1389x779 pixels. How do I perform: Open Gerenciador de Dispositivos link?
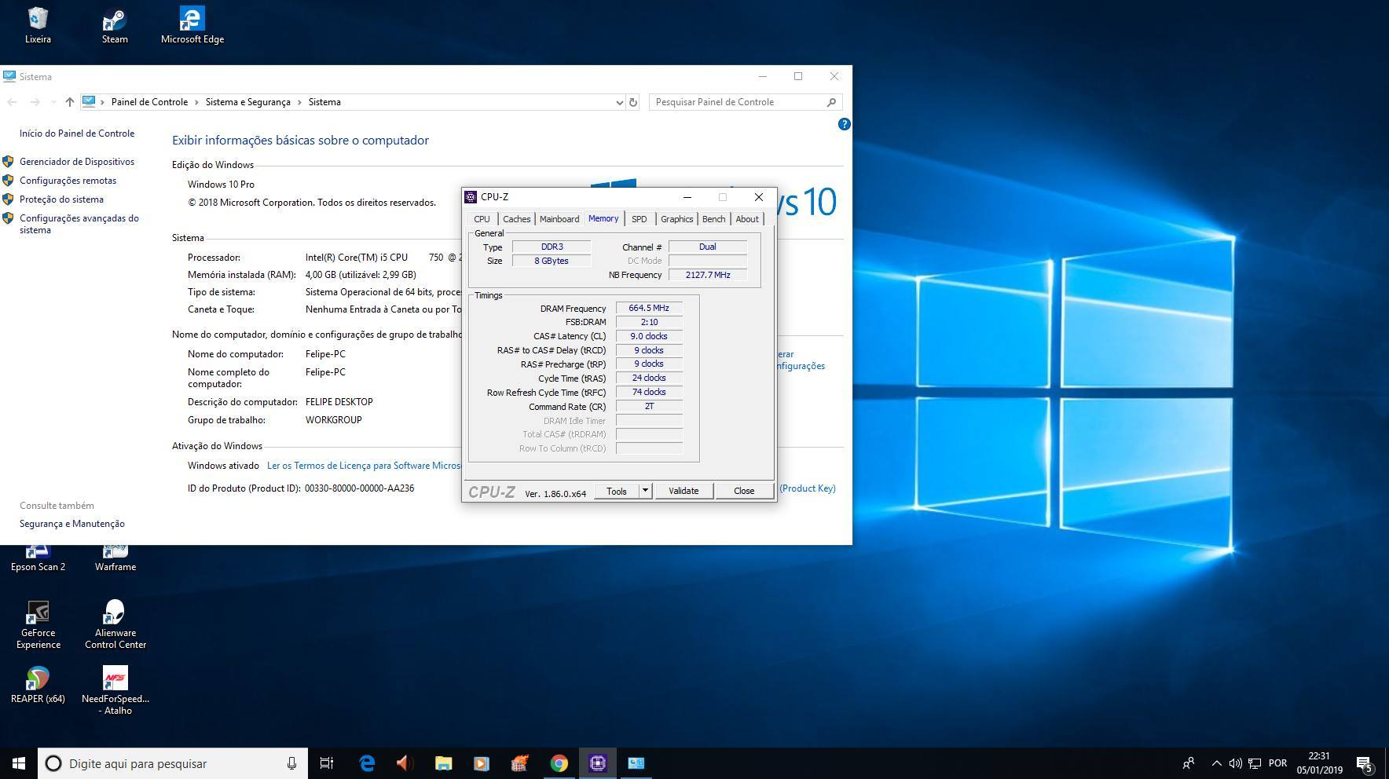pos(77,162)
